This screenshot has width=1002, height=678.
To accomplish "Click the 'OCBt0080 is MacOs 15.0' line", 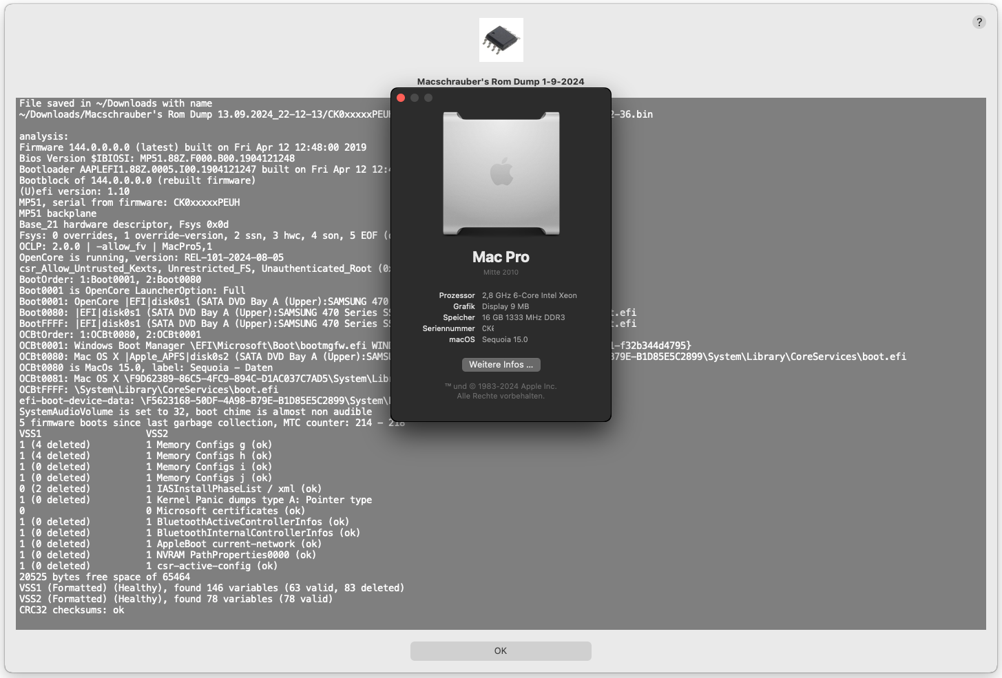I will point(146,368).
